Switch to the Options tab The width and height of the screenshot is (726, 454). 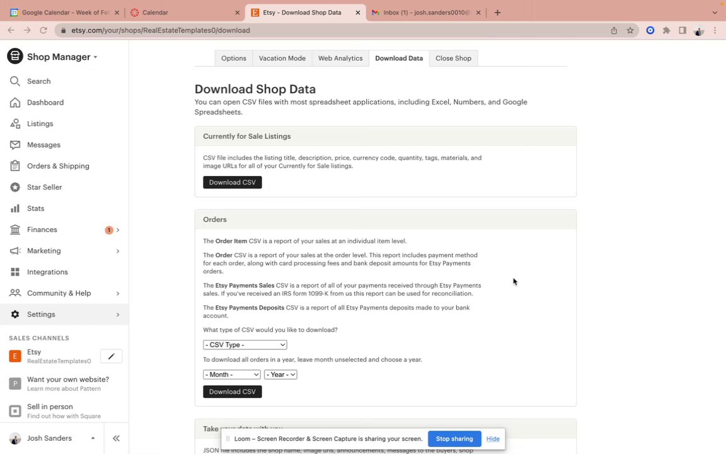click(x=233, y=59)
